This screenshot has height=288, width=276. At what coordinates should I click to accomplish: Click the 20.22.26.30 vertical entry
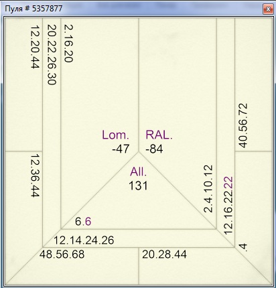coord(52,55)
